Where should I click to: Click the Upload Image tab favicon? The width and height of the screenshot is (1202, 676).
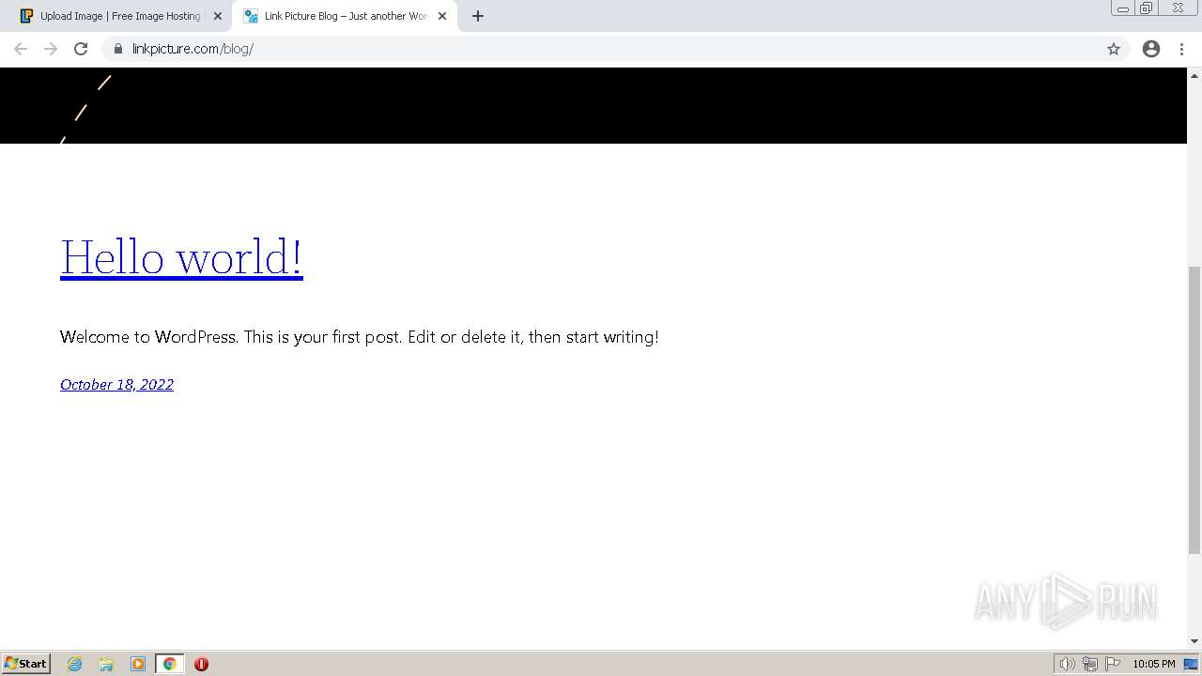(x=26, y=16)
